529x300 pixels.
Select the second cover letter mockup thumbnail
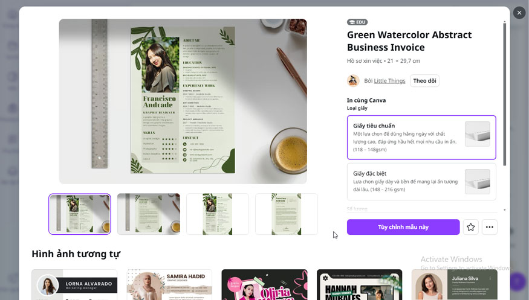click(149, 214)
